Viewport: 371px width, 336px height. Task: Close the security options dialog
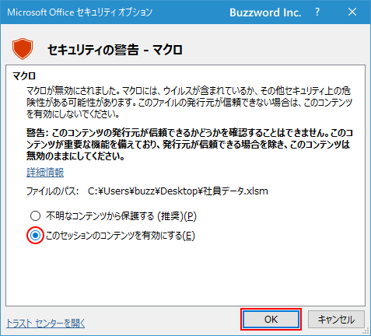[352, 12]
